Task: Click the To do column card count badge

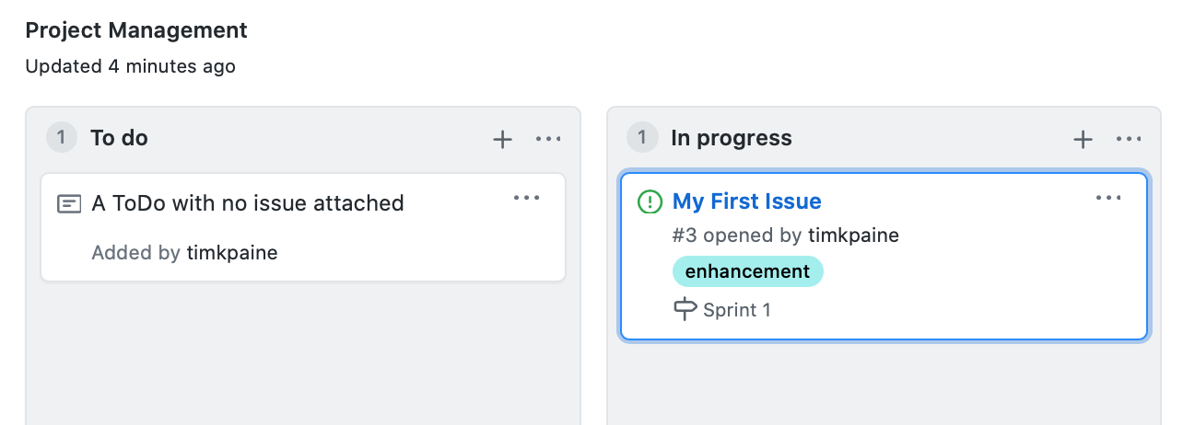Action: [62, 138]
